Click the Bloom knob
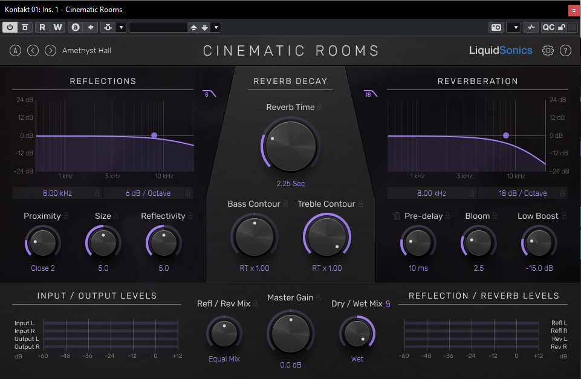 (478, 242)
